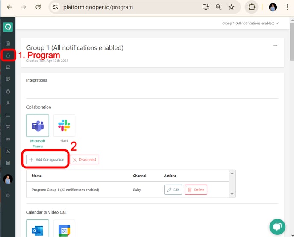294x237 pixels.
Task: Delete the Group 1 program configuration
Action: (x=196, y=190)
